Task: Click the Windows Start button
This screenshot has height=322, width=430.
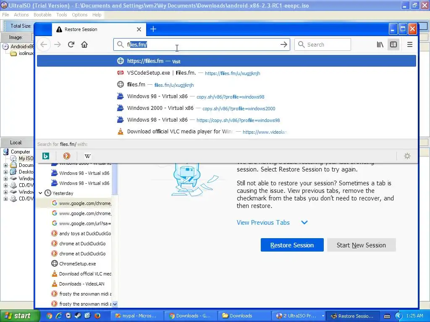Action: click(20, 316)
